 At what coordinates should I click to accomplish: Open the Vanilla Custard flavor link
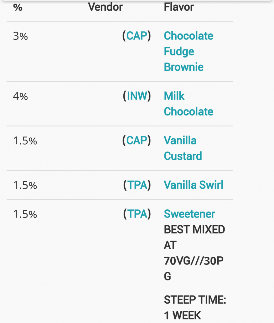183,148
